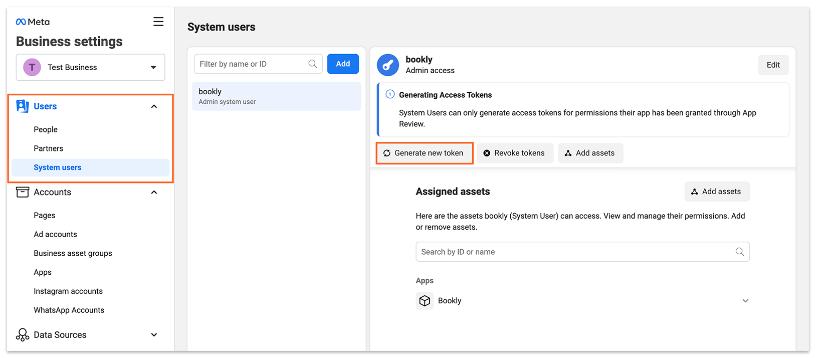Viewport: 816px width, 358px height.
Task: Collapse the Accounts section
Action: (154, 192)
